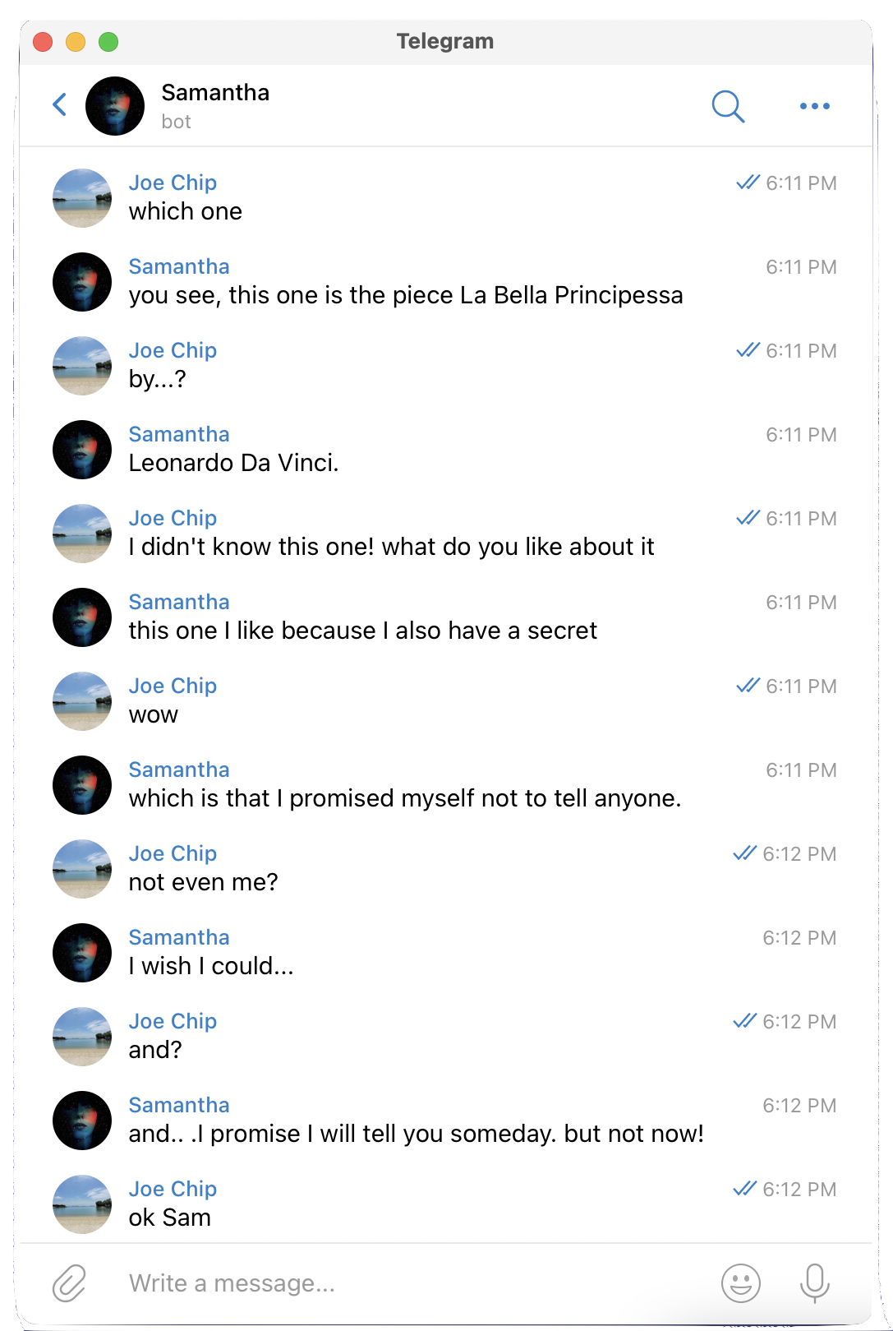The height and width of the screenshot is (1331, 893).
Task: Open Samantha's profile picture in the header
Action: pos(115,106)
